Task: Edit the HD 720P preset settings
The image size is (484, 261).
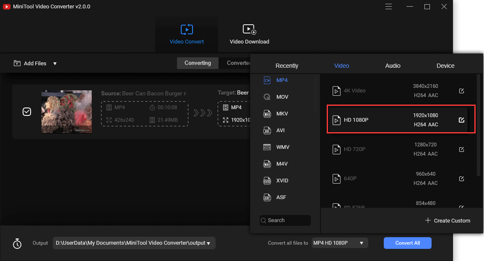Action: [x=461, y=149]
